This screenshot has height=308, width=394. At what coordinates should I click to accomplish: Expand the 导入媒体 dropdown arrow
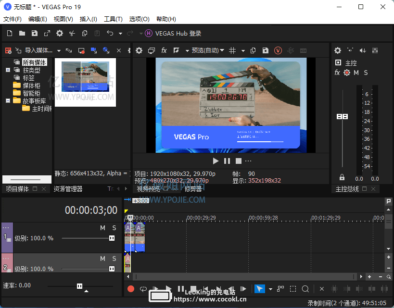pos(59,51)
